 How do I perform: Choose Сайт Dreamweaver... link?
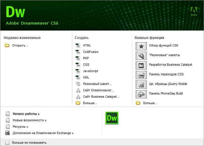[x=99, y=90]
